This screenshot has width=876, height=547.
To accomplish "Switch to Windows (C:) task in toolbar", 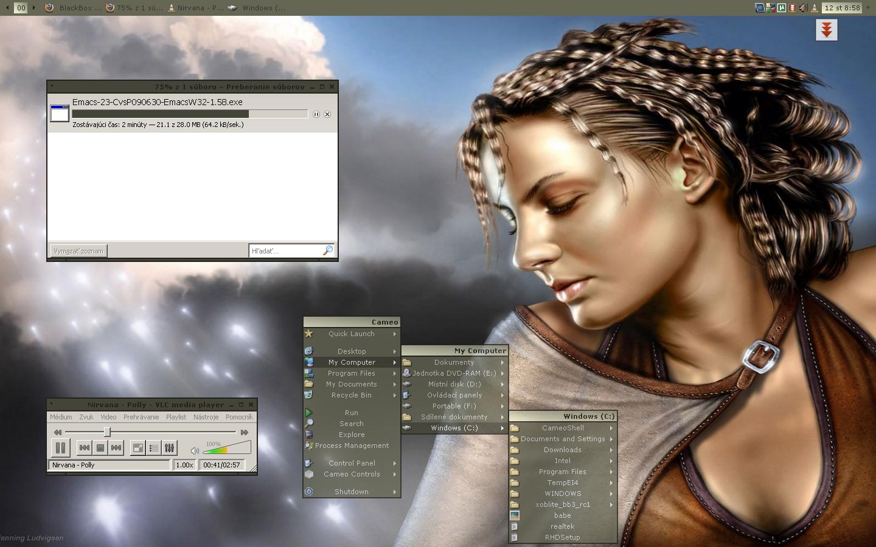I will (x=256, y=8).
